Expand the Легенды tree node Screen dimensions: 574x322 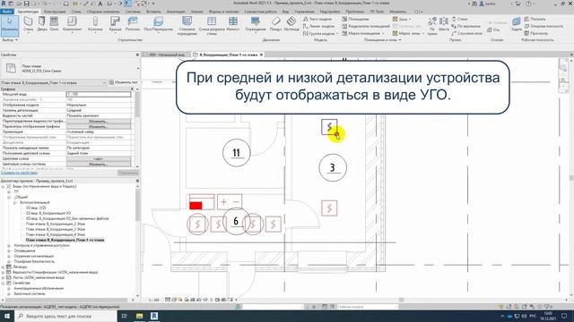point(4,267)
